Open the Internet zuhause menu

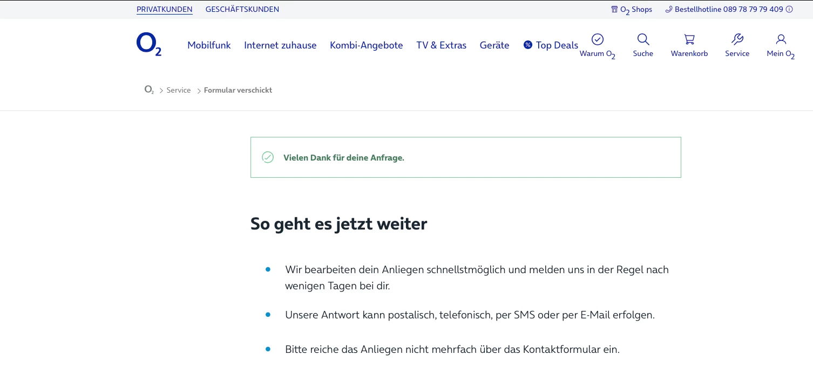pyautogui.click(x=280, y=45)
